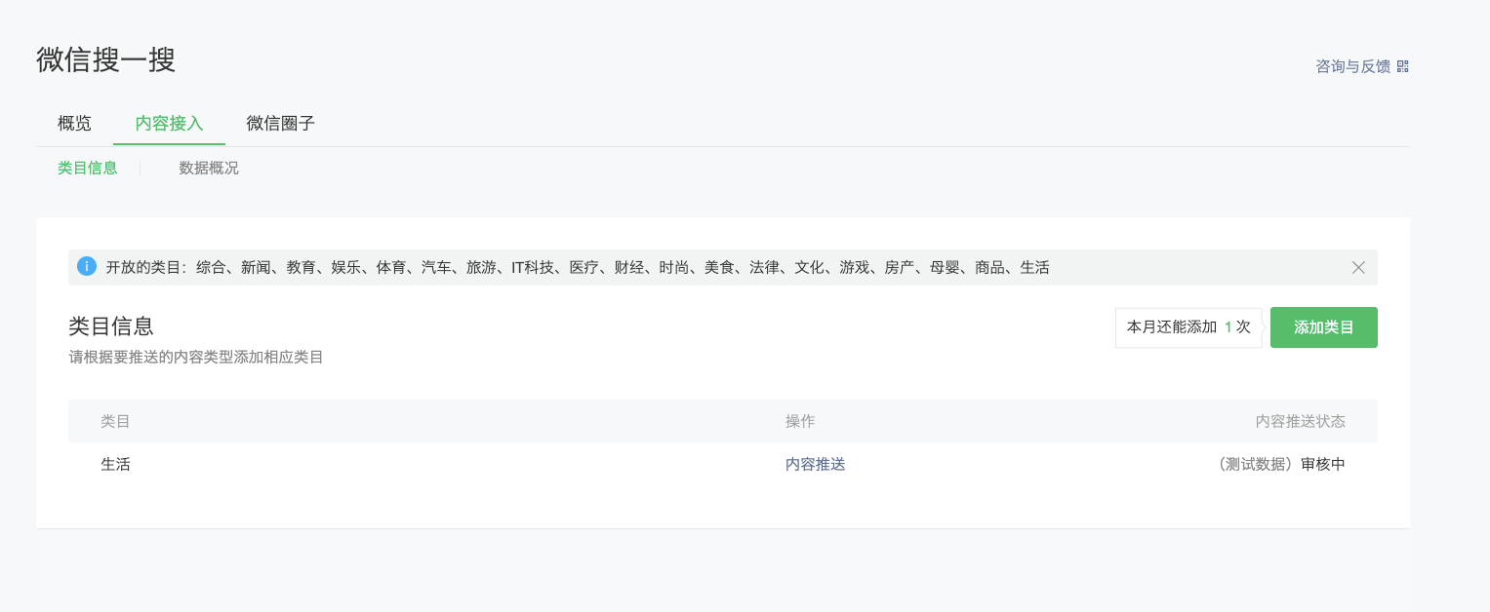Screen dimensions: 1490x612
Task: Switch to the 微信圈子 tab
Action: click(x=280, y=124)
